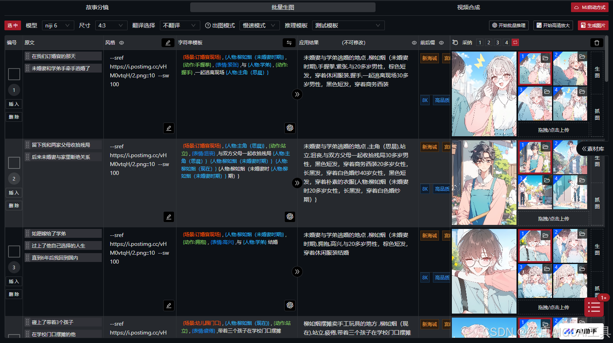This screenshot has width=613, height=343.
Task: Click the help question icon beside 出图模式
Action: click(208, 25)
